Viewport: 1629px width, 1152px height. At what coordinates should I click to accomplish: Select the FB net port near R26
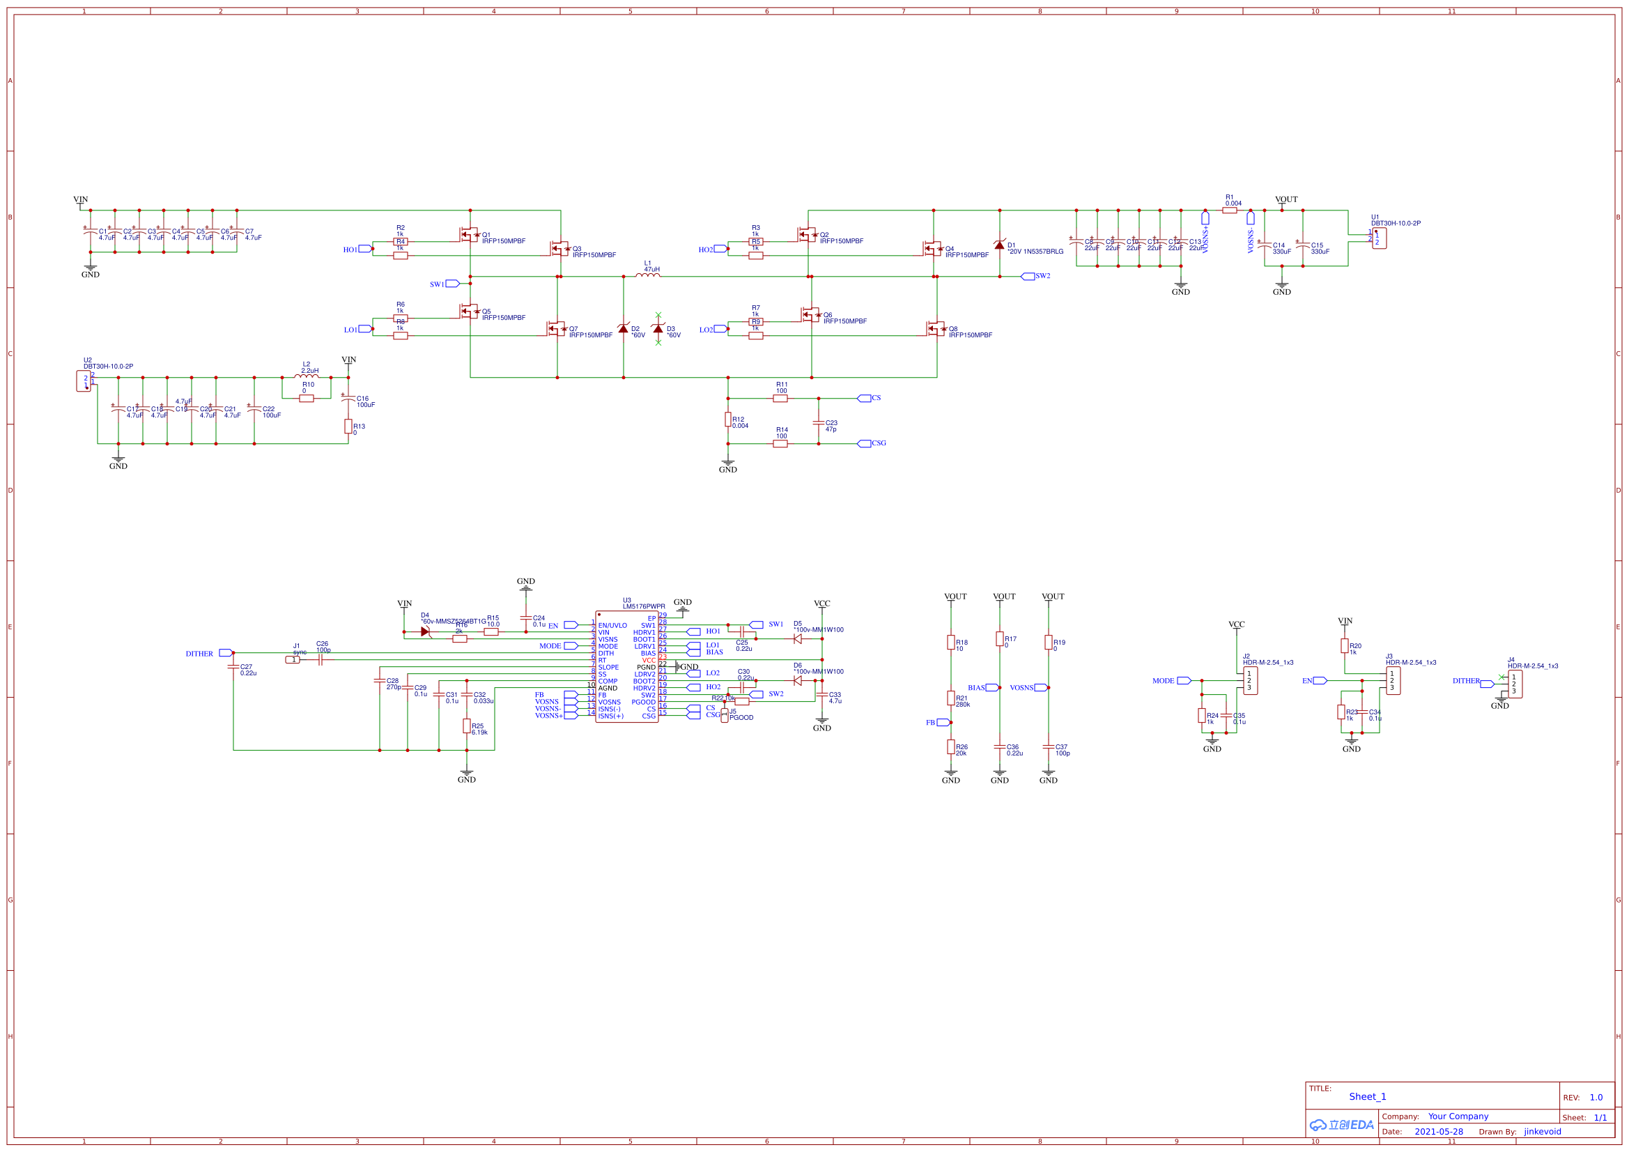pos(943,723)
